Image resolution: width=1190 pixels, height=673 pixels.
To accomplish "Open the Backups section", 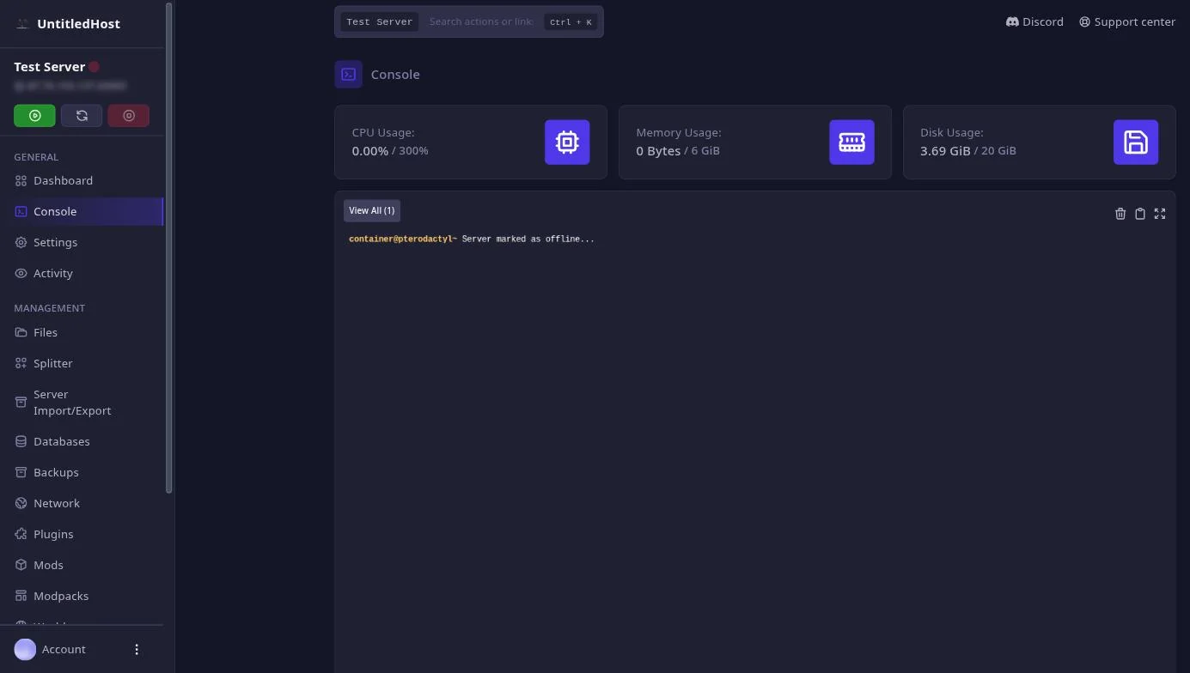I will pyautogui.click(x=82, y=472).
